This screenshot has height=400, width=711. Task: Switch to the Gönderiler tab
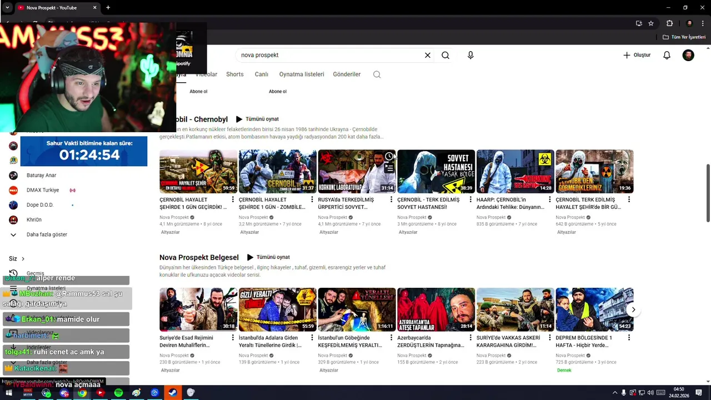(x=347, y=74)
